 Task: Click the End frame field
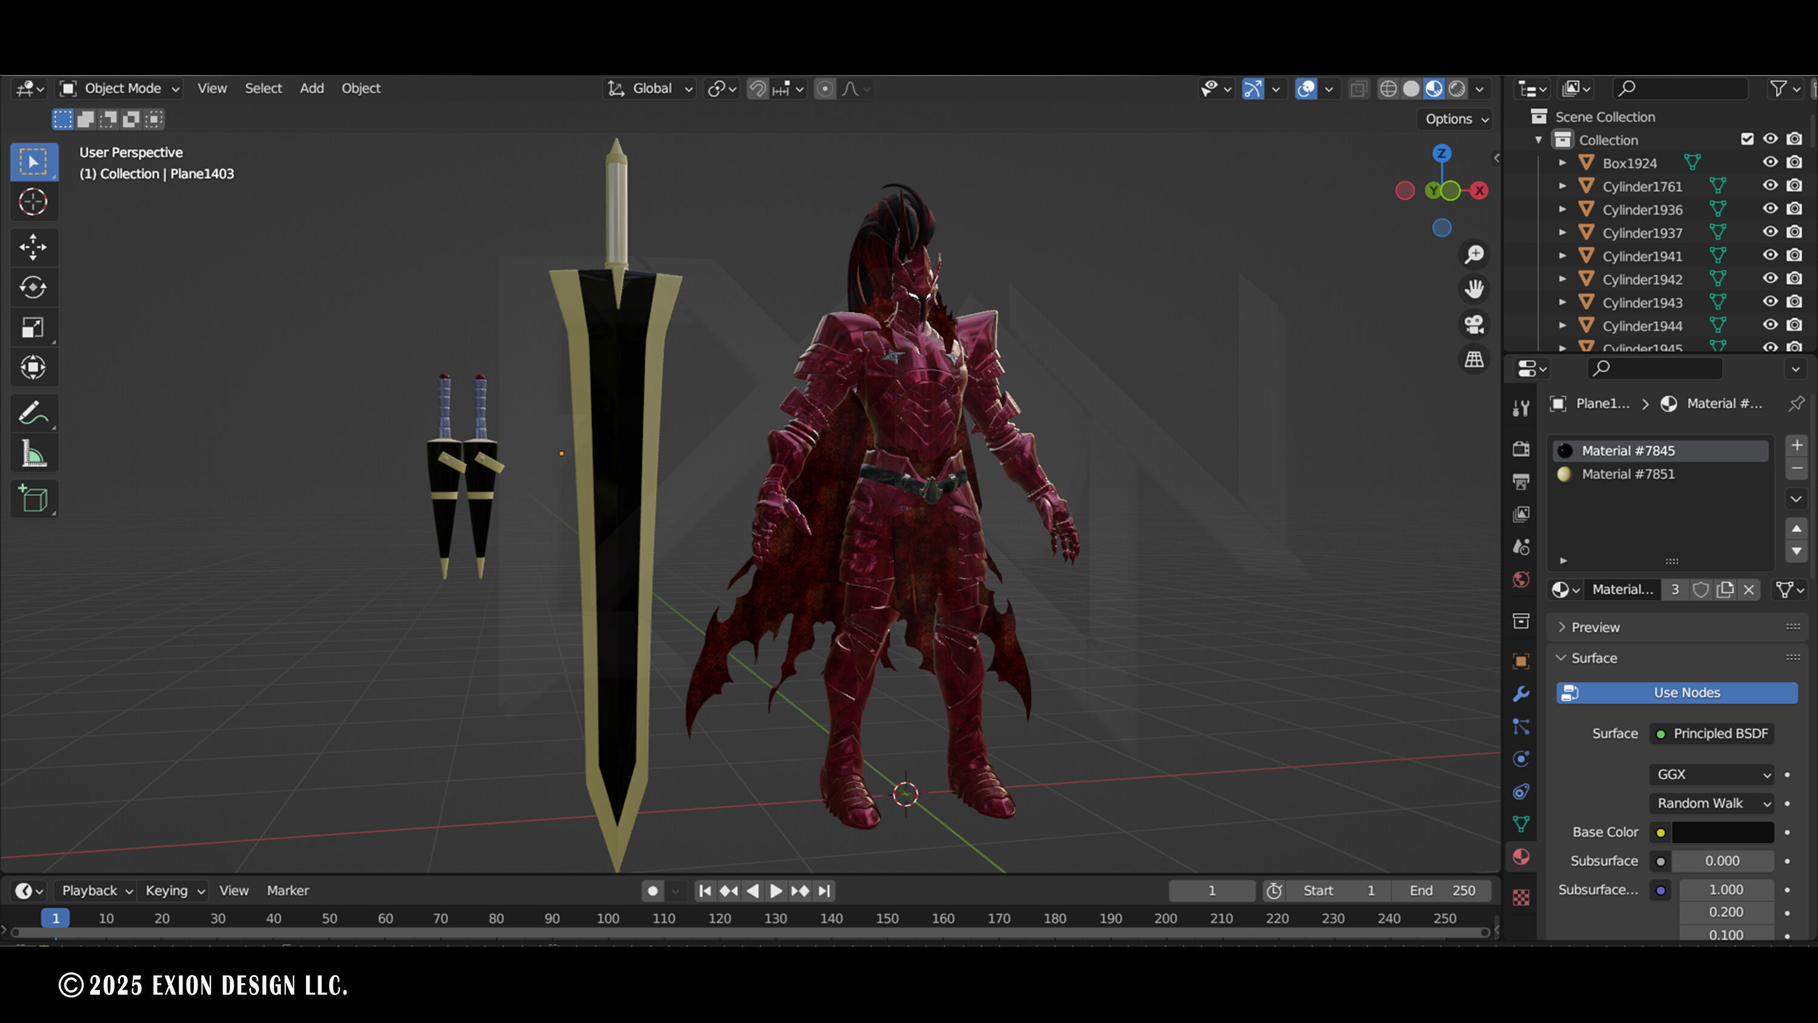coord(1441,891)
